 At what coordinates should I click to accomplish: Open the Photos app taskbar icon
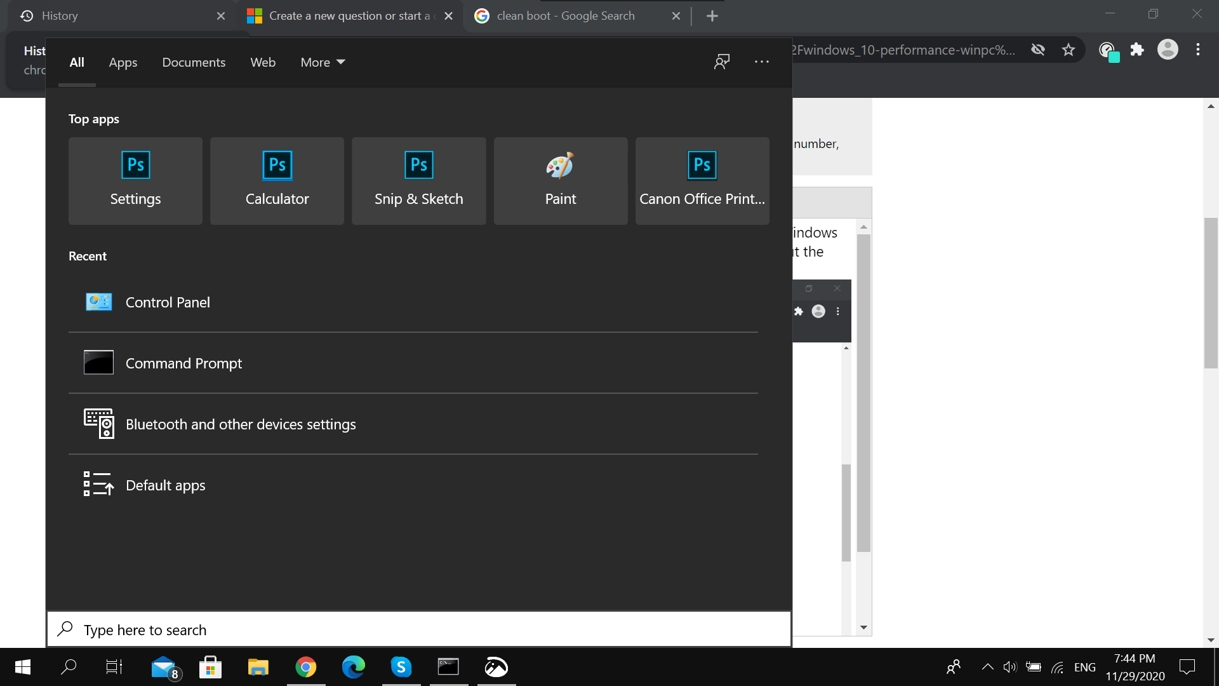click(496, 667)
